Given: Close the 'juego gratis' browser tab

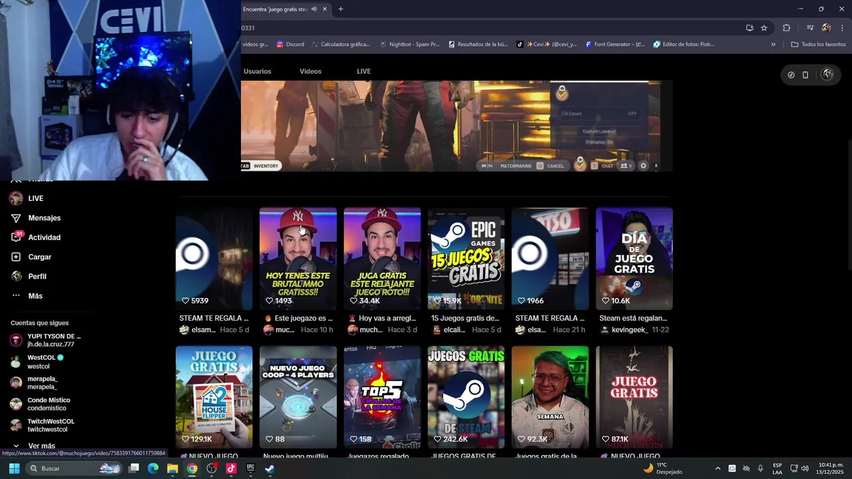Looking at the screenshot, I should (x=325, y=9).
